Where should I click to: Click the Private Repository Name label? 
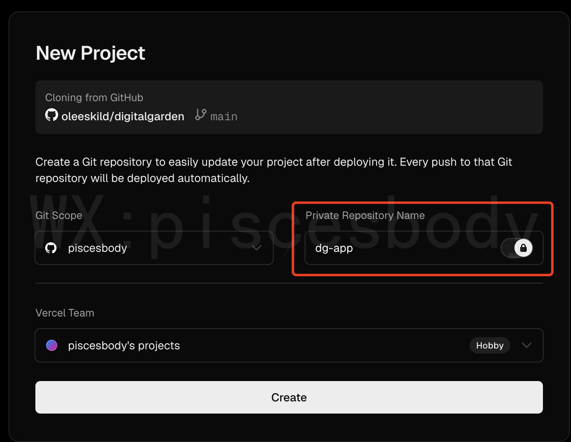point(365,215)
